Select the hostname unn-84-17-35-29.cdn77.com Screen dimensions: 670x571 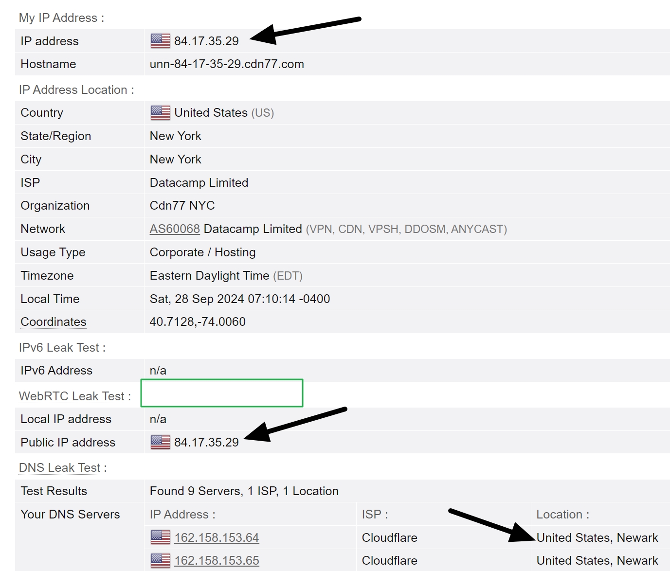(227, 64)
